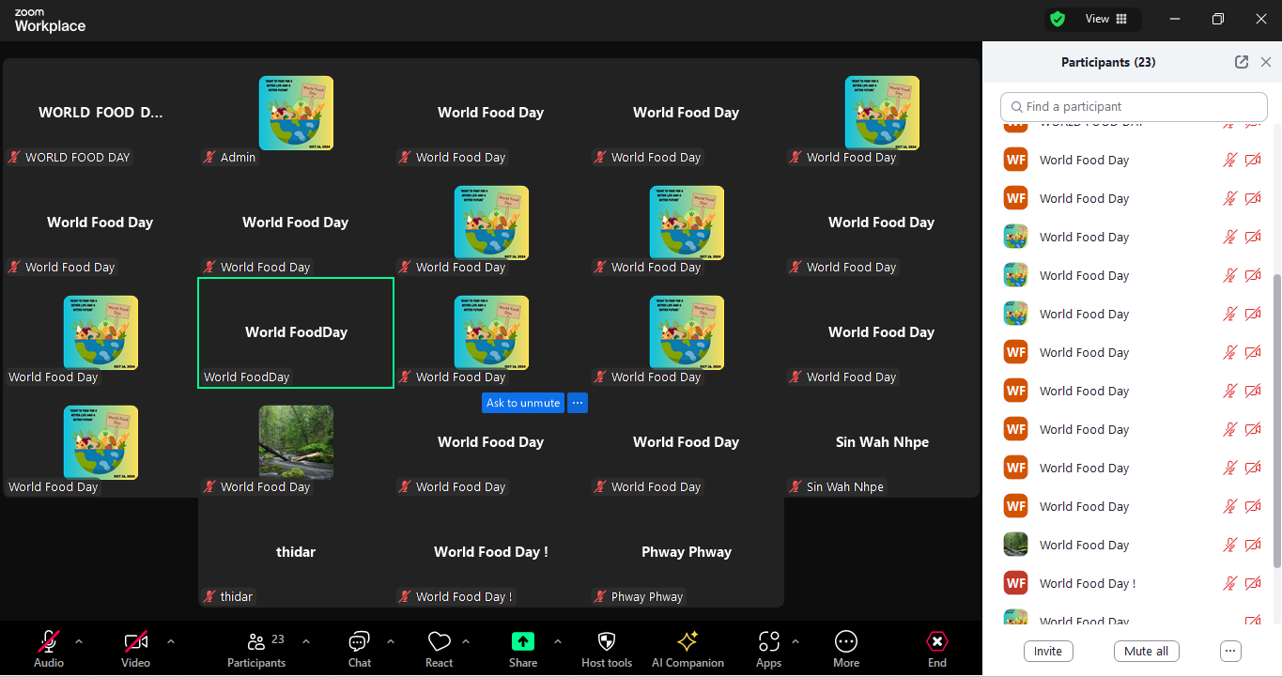Click Ask to unmute button
This screenshot has height=677, width=1282.
click(523, 403)
